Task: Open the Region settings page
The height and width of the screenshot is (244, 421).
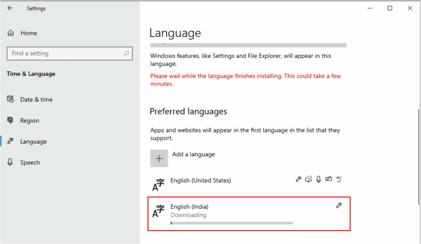Action: 30,121
